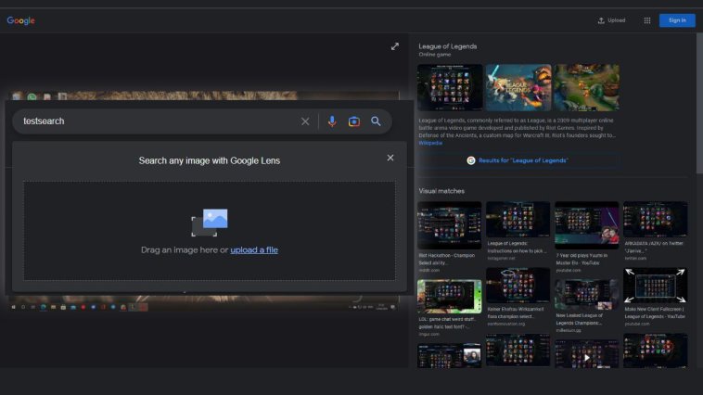Click the League of Legends title
Image resolution: width=703 pixels, height=395 pixels.
pyautogui.click(x=447, y=46)
